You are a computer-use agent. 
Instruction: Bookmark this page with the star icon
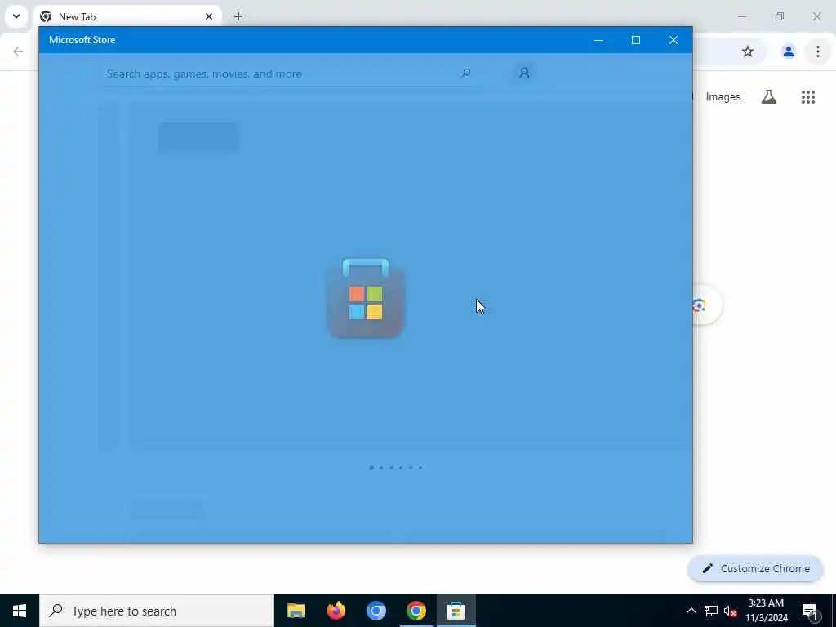pyautogui.click(x=748, y=51)
